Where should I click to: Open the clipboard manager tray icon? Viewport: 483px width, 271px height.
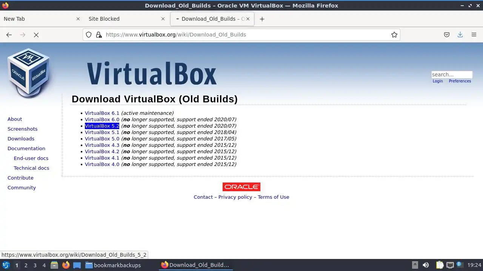click(x=440, y=265)
